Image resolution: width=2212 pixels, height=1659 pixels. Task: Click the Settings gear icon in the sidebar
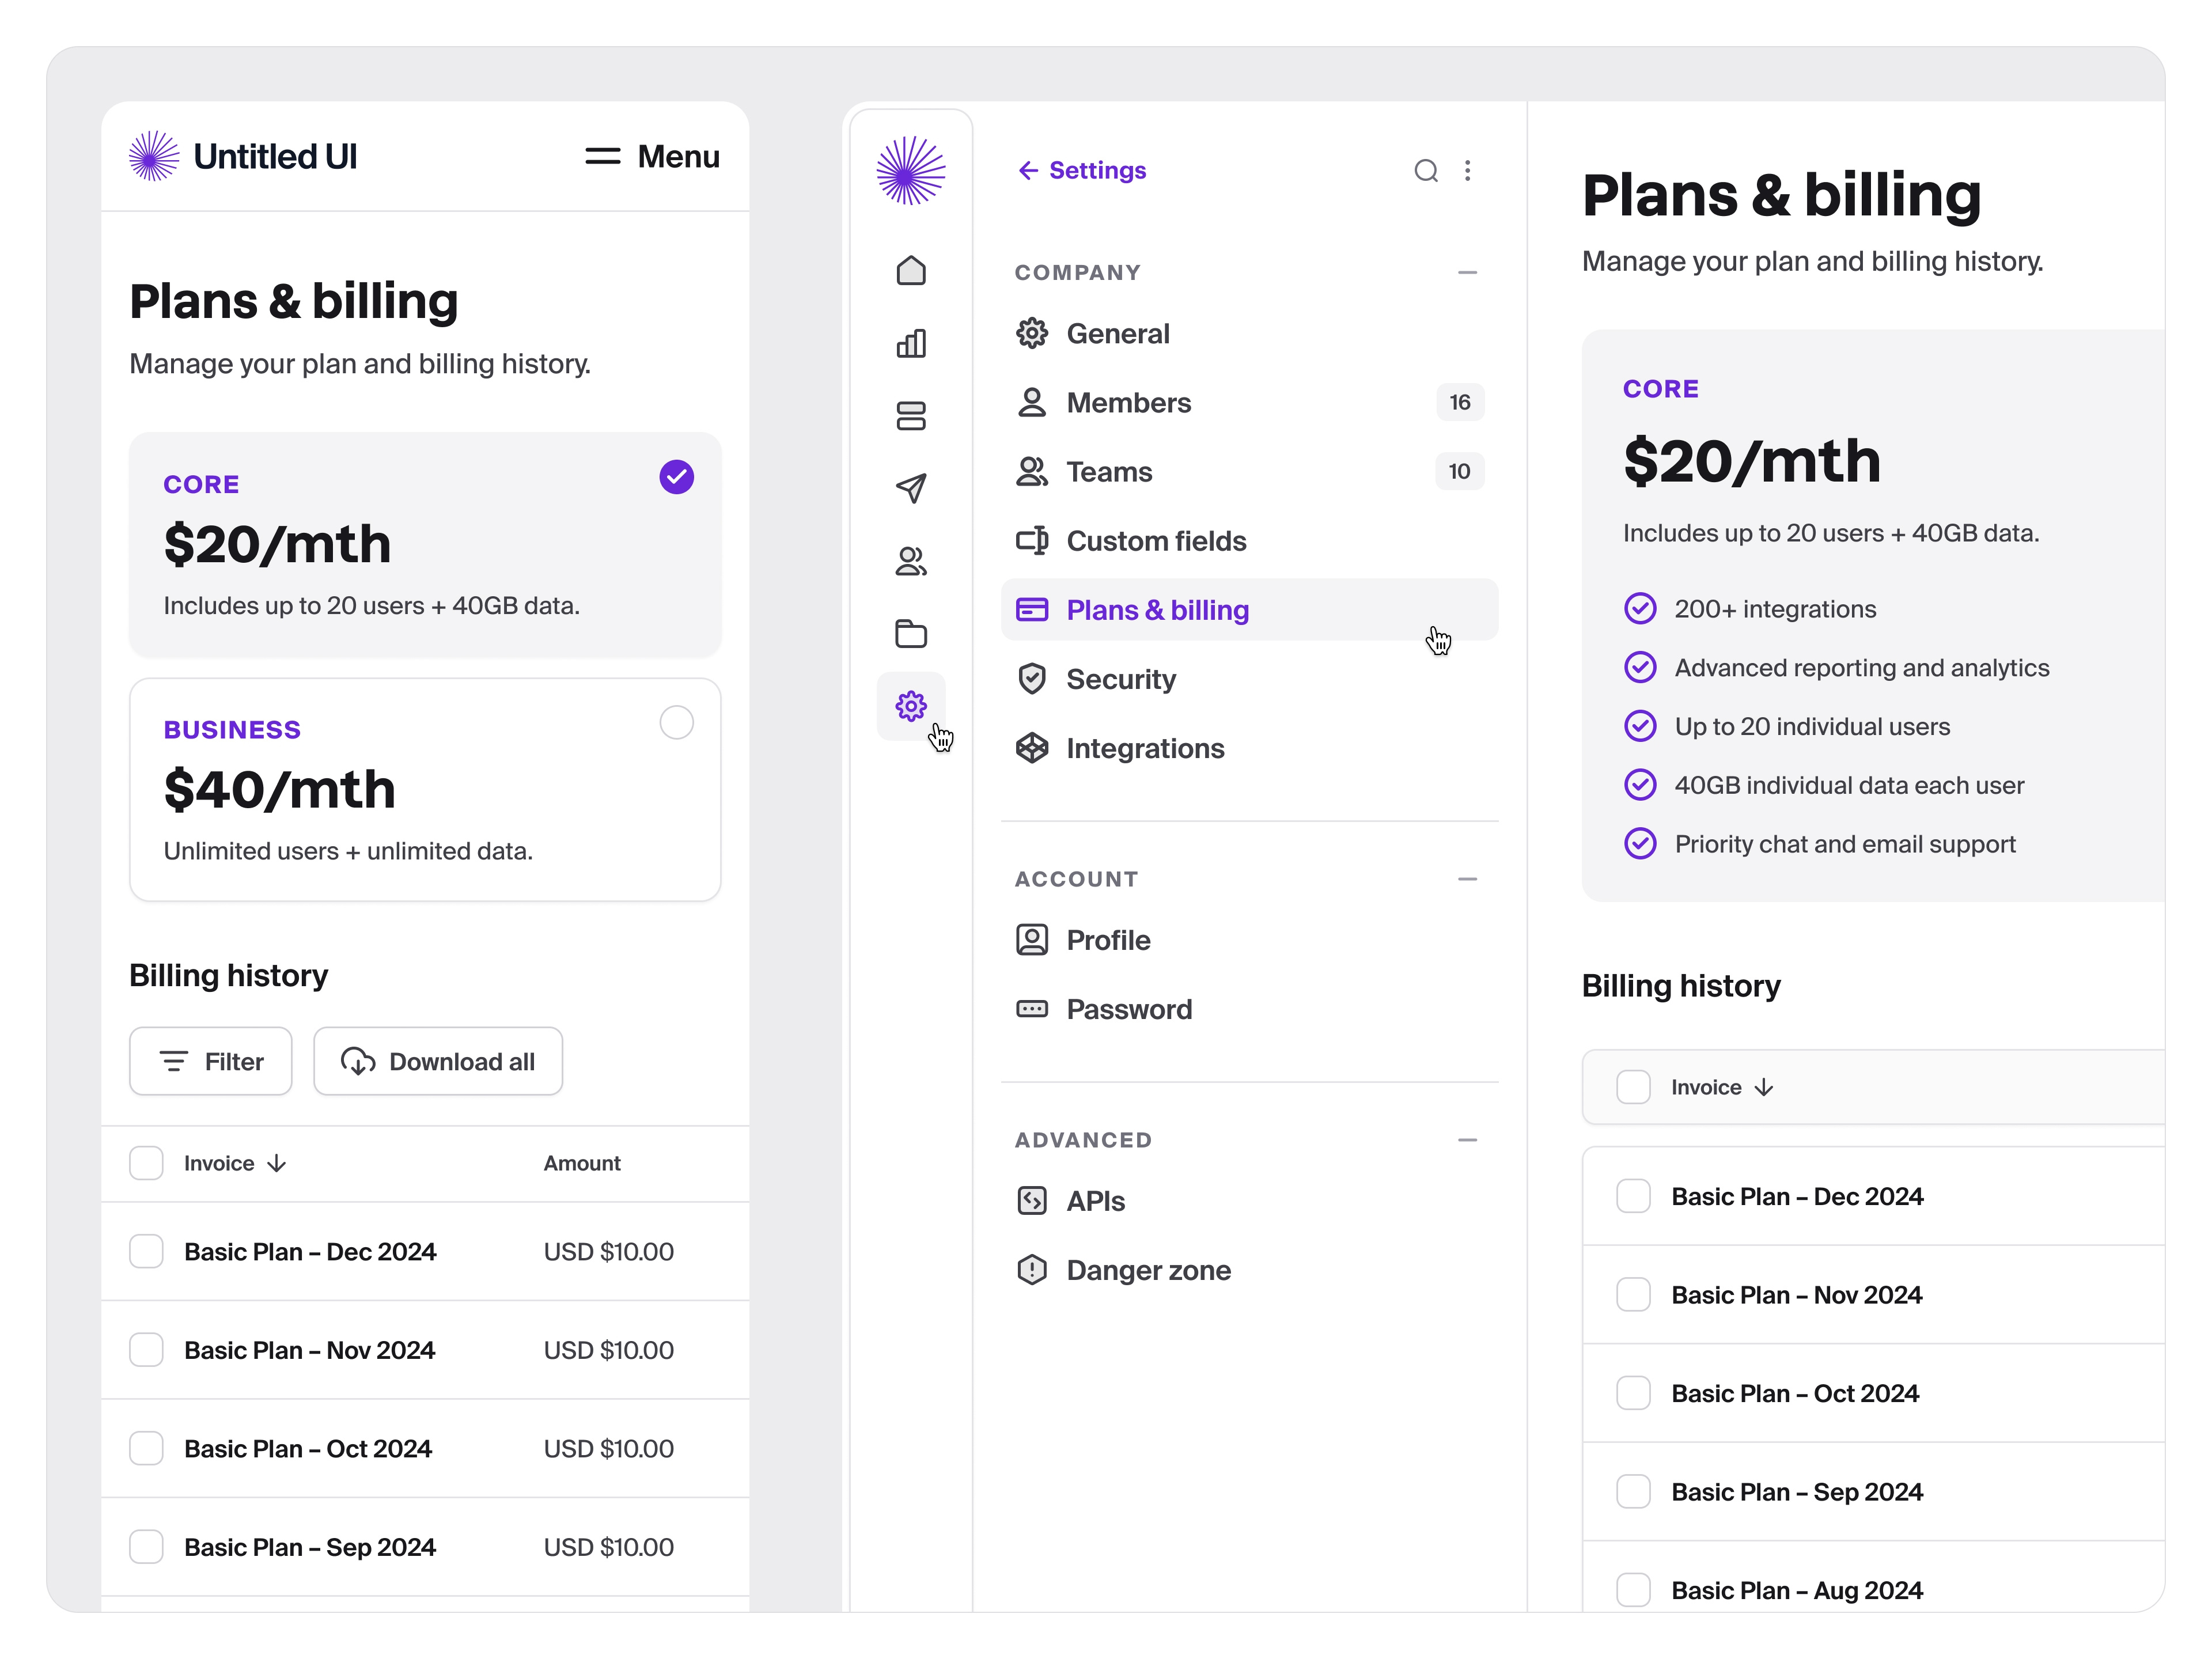coord(911,705)
